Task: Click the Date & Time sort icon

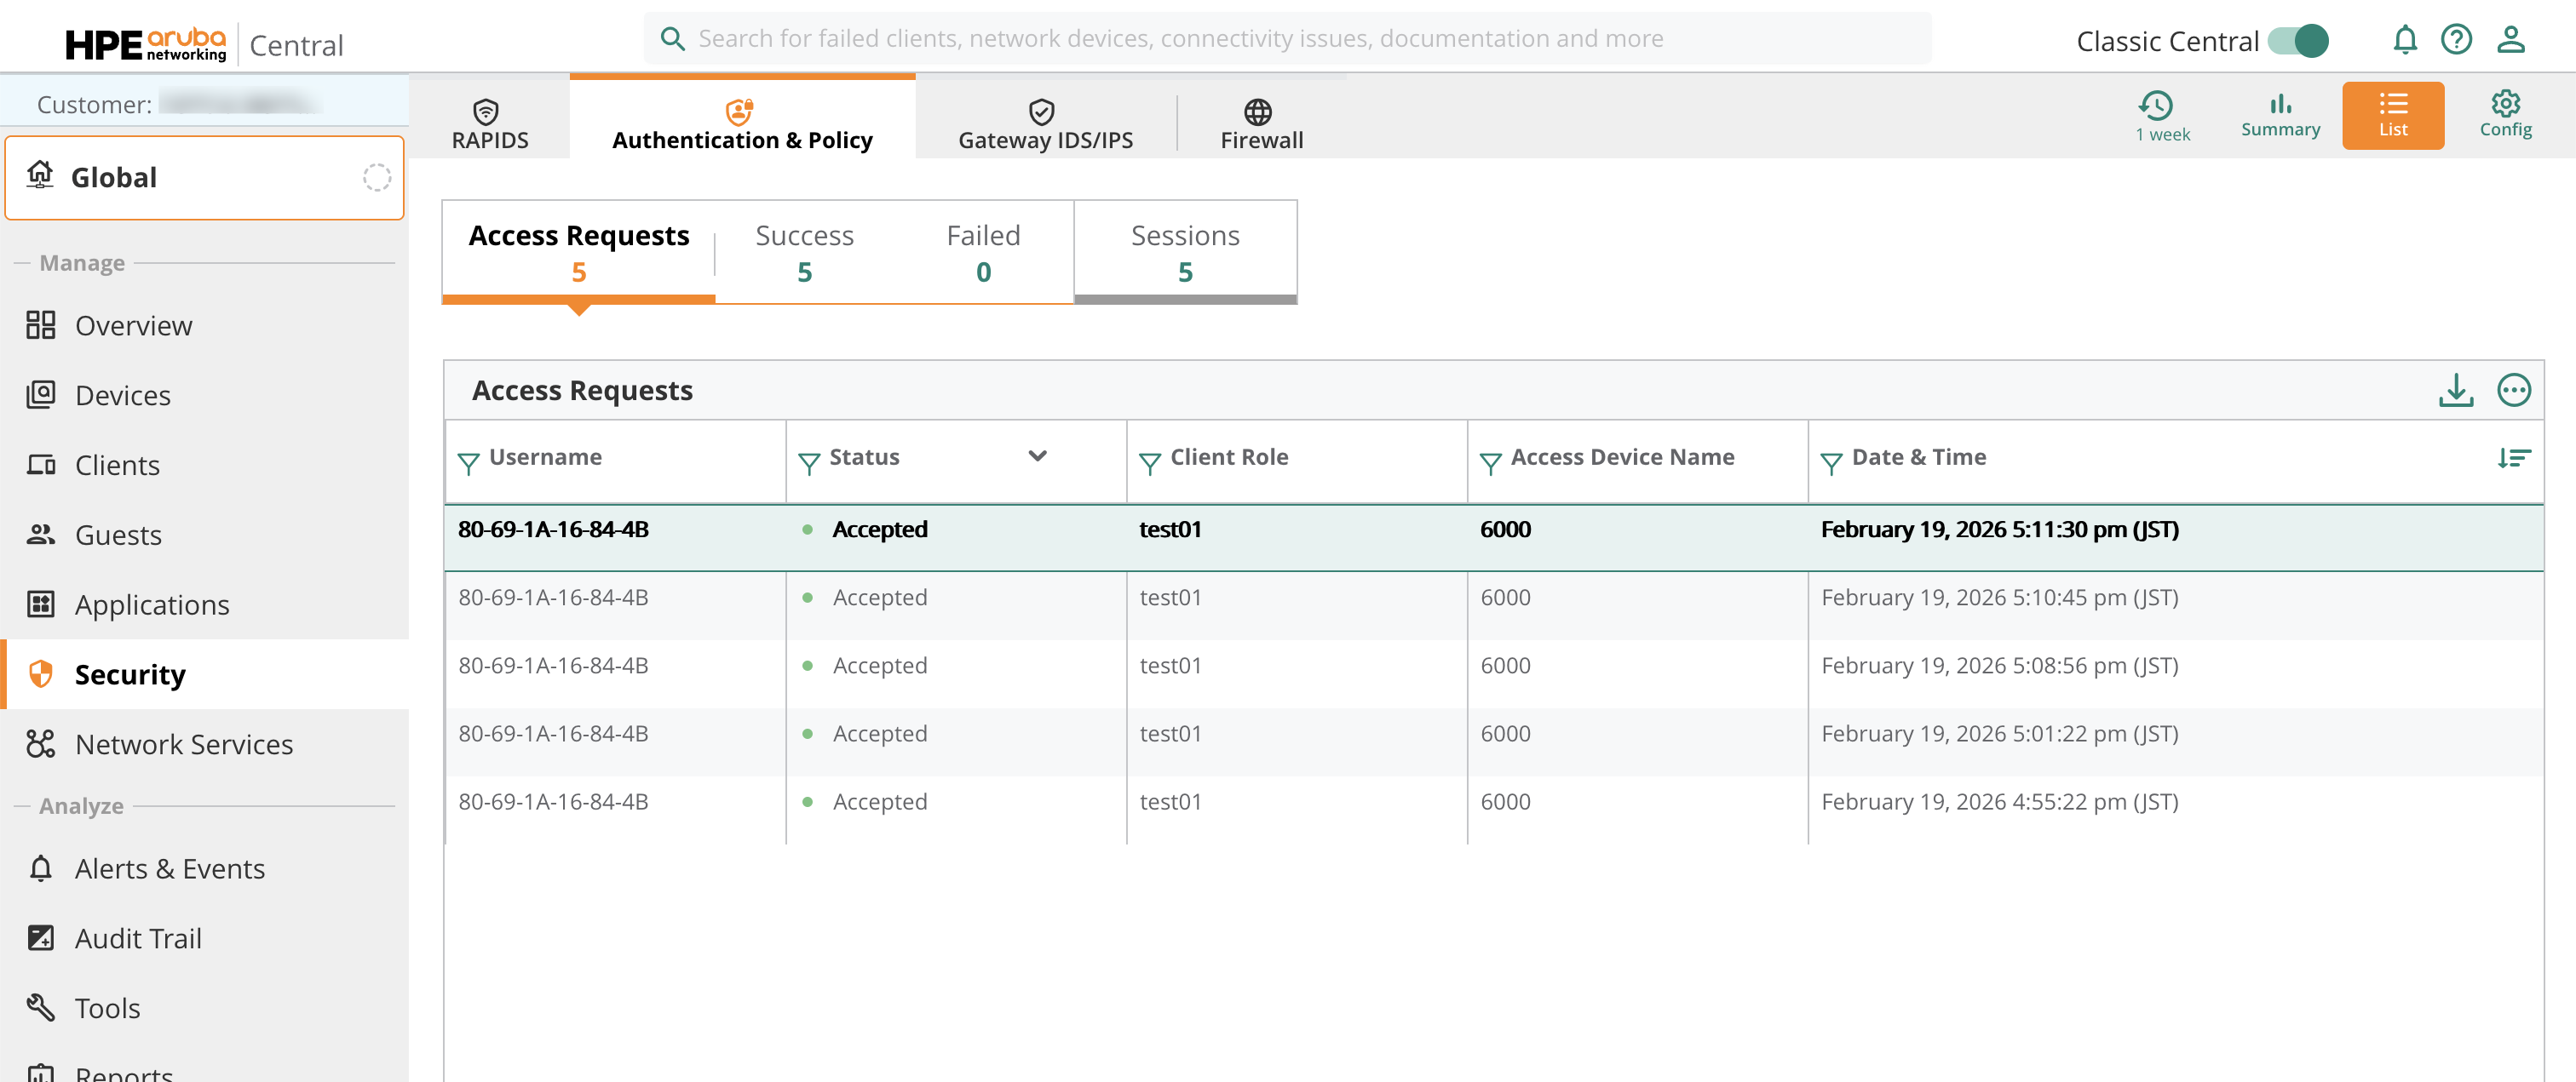Action: [x=2512, y=458]
